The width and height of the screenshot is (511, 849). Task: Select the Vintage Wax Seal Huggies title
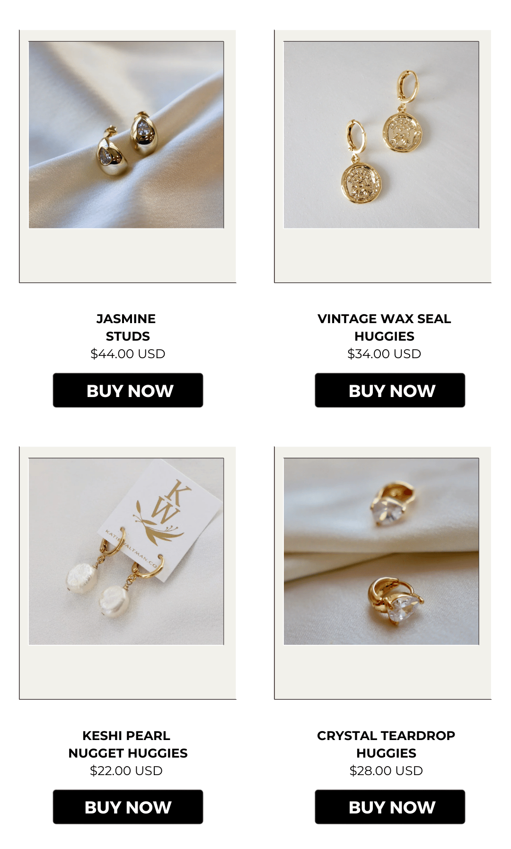384,327
